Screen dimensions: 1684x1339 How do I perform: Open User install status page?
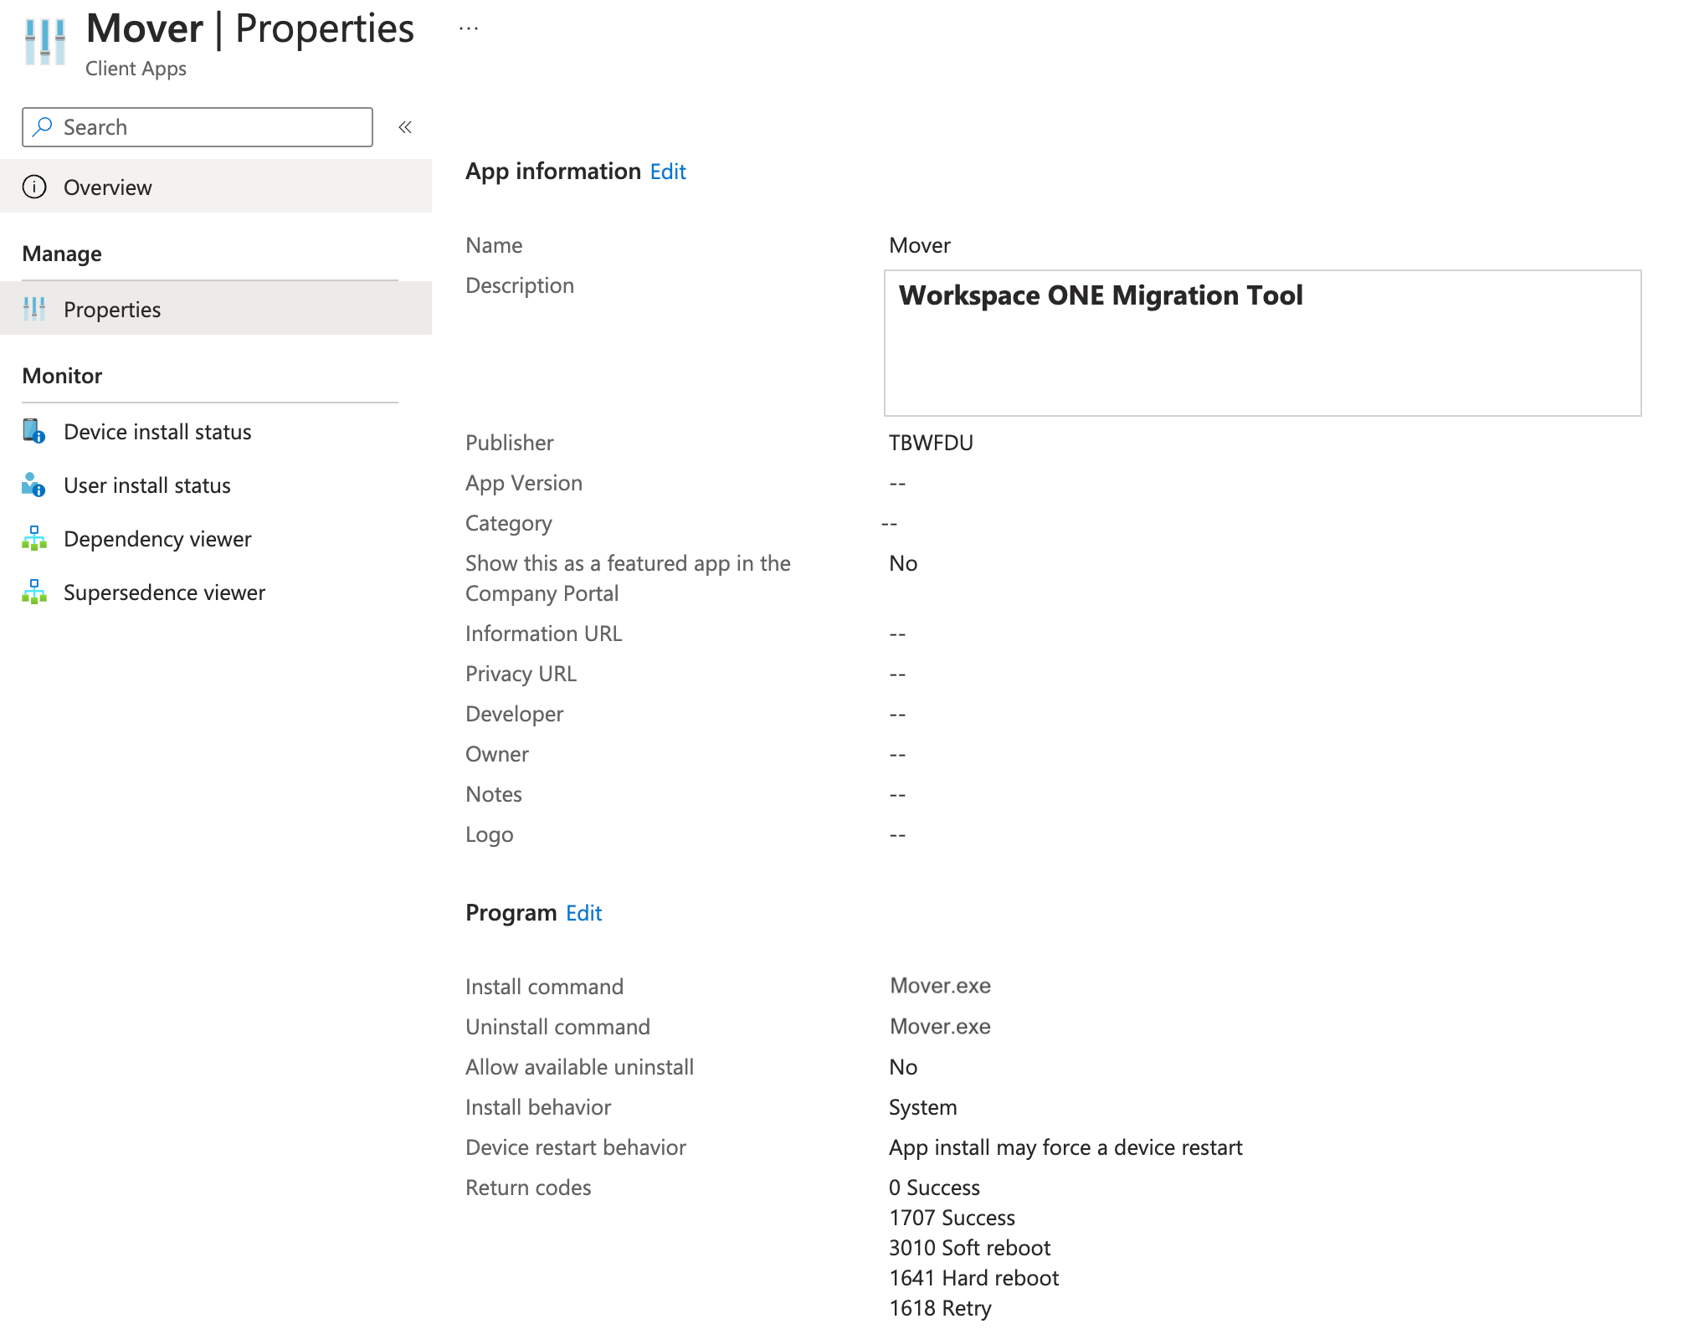(x=147, y=485)
